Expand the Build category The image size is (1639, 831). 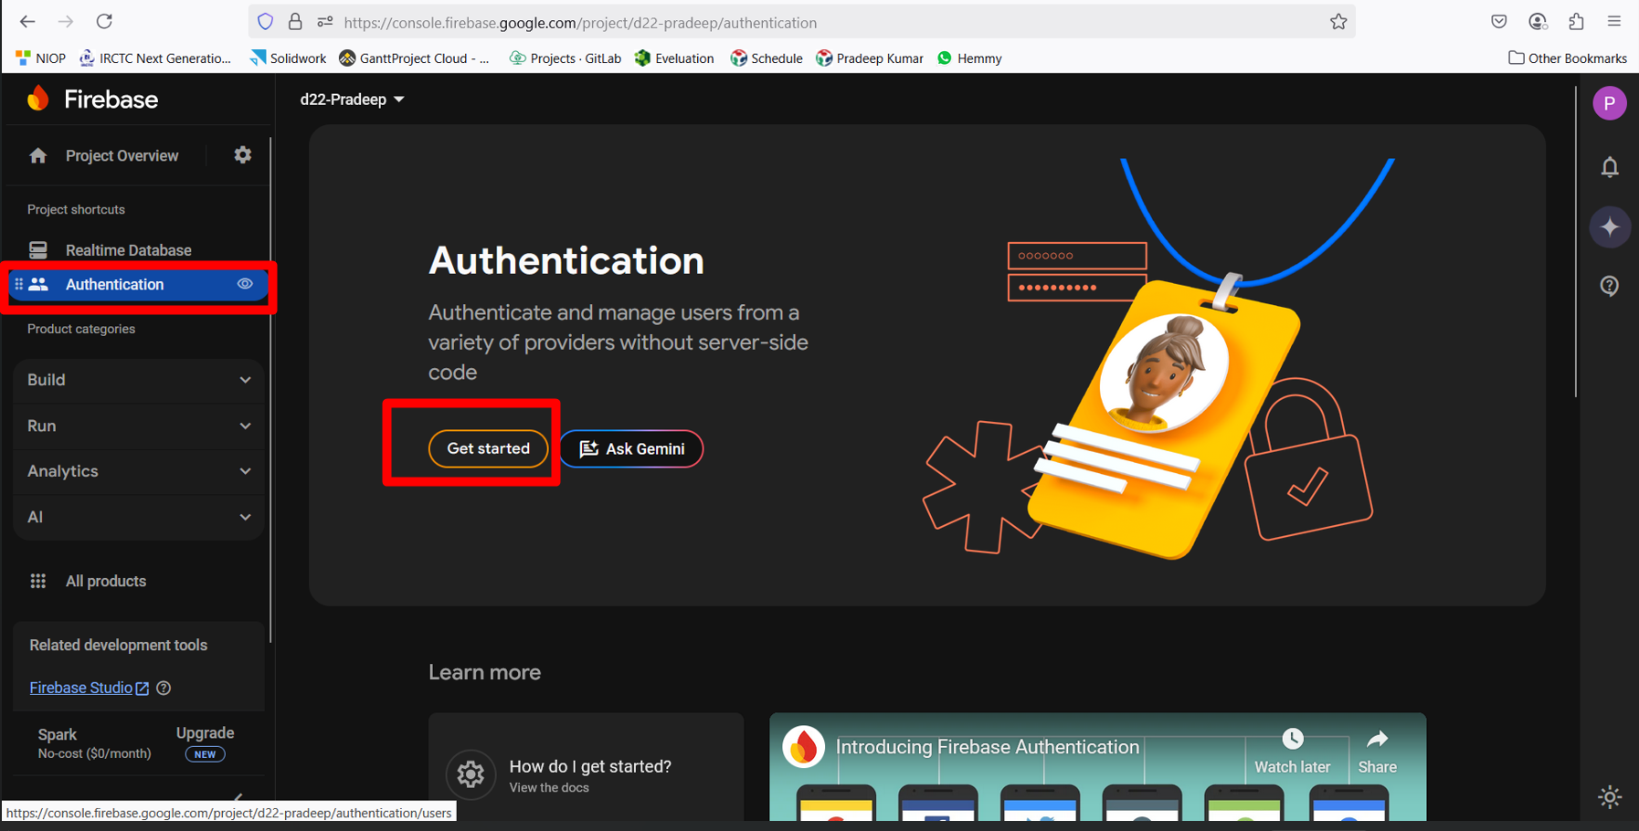click(139, 380)
